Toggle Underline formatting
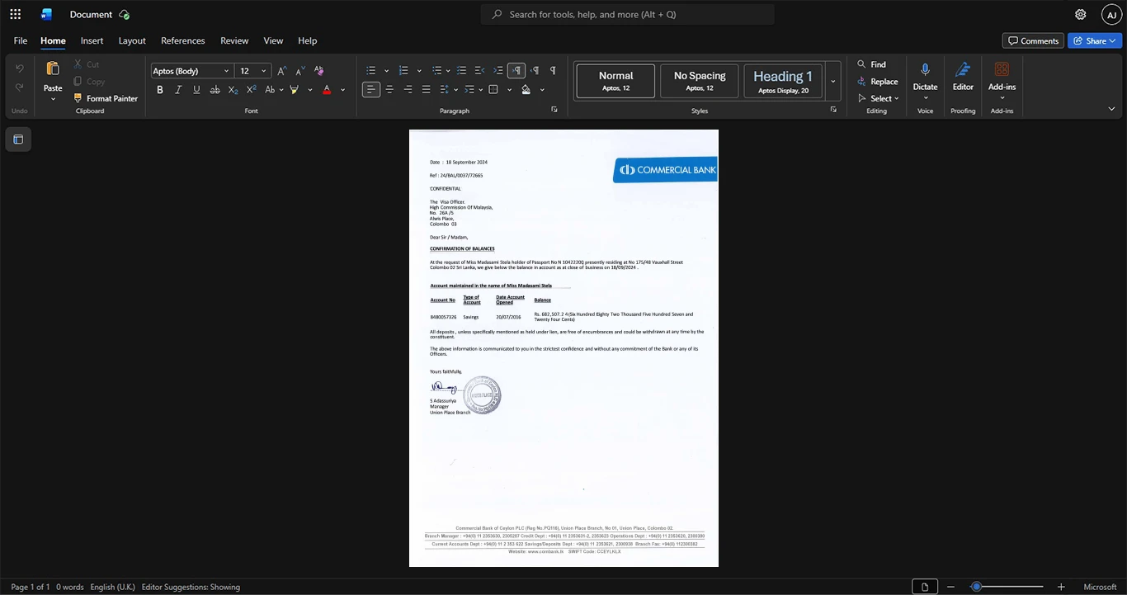Screen dimensions: 1127x595 tap(196, 89)
